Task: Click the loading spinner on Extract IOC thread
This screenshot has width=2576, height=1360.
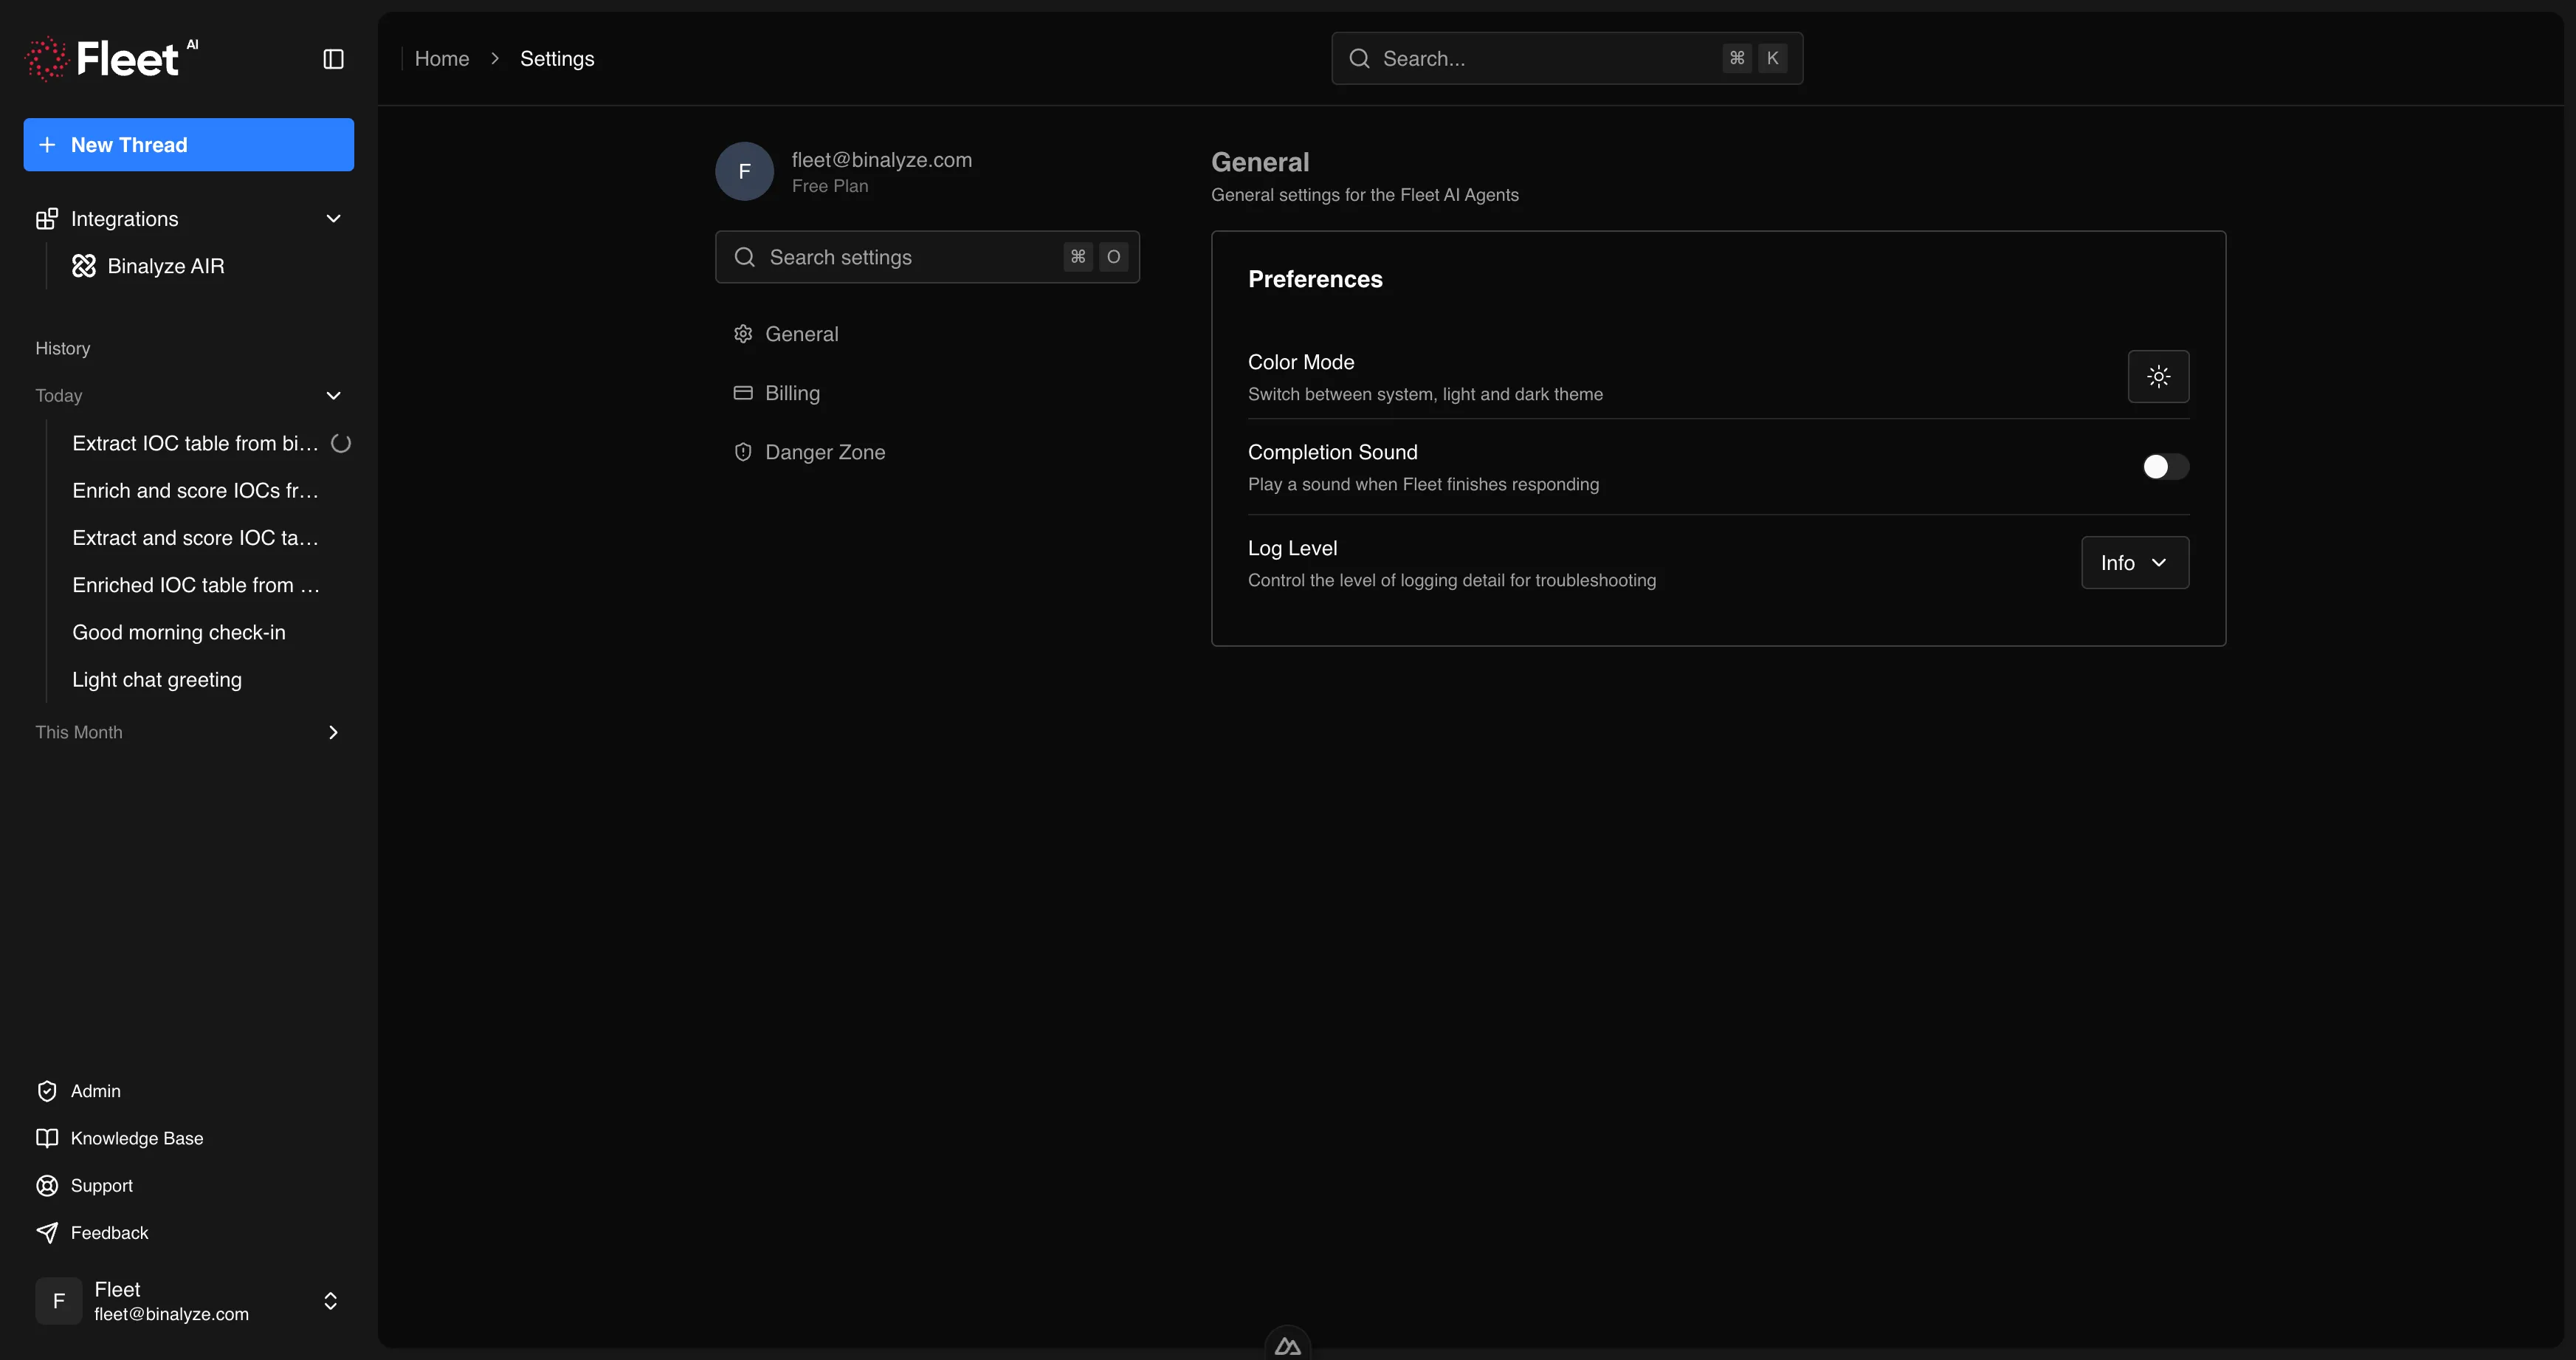Action: (341, 443)
